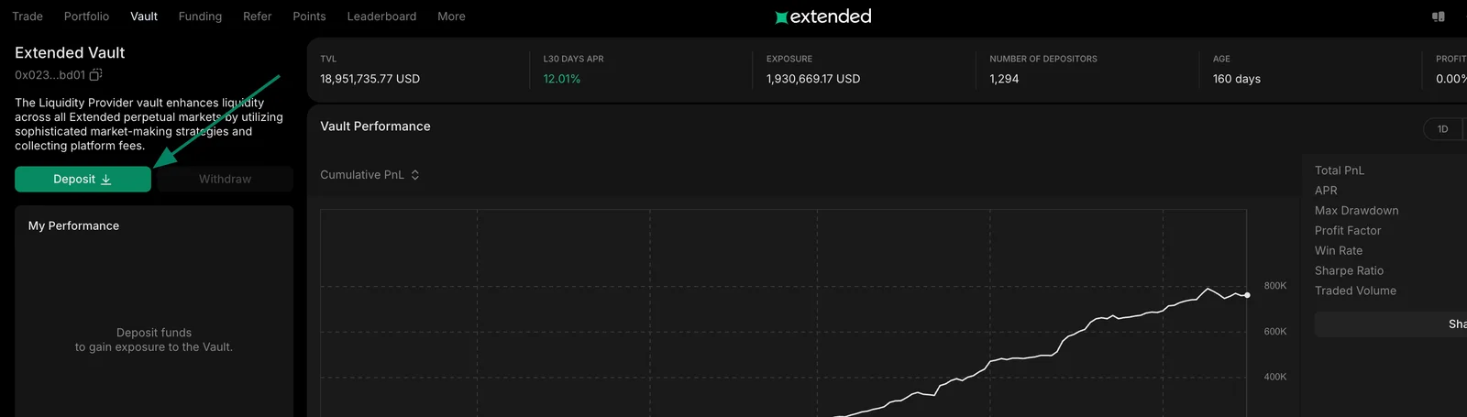
Task: Go to the Trade tab
Action: (x=28, y=16)
